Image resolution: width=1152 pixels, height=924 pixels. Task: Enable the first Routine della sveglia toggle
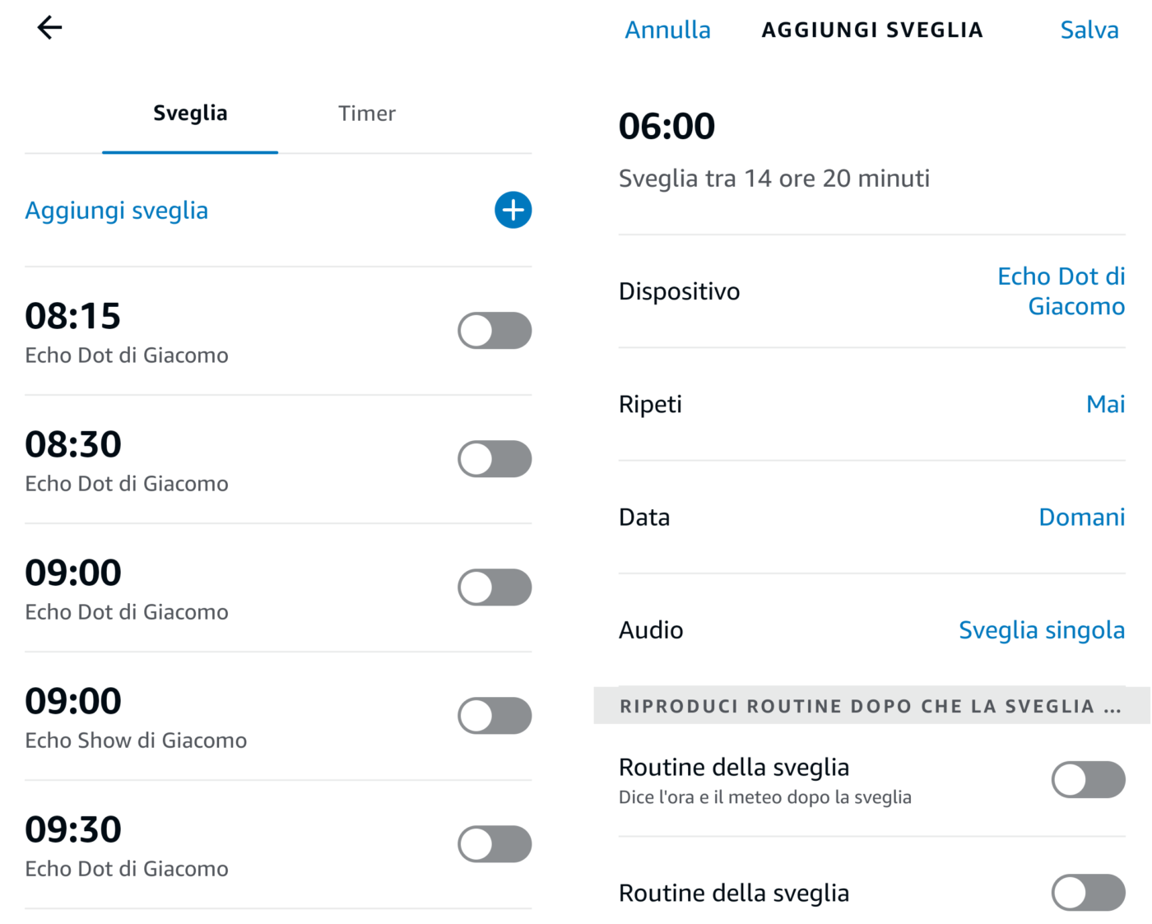[1088, 780]
